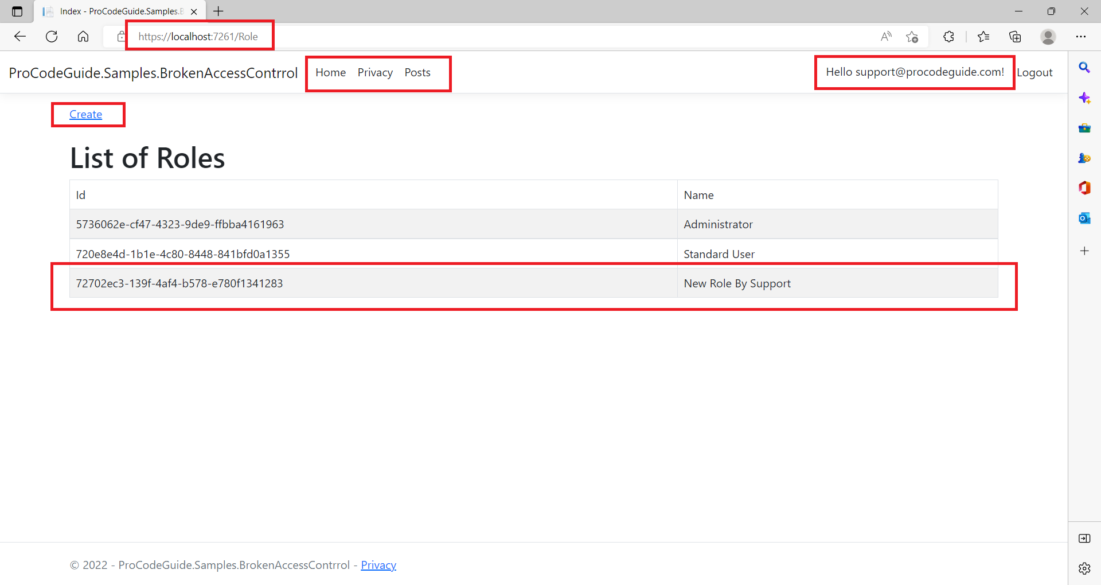Open the Office sidebar icon
This screenshot has width=1101, height=585.
coord(1085,188)
